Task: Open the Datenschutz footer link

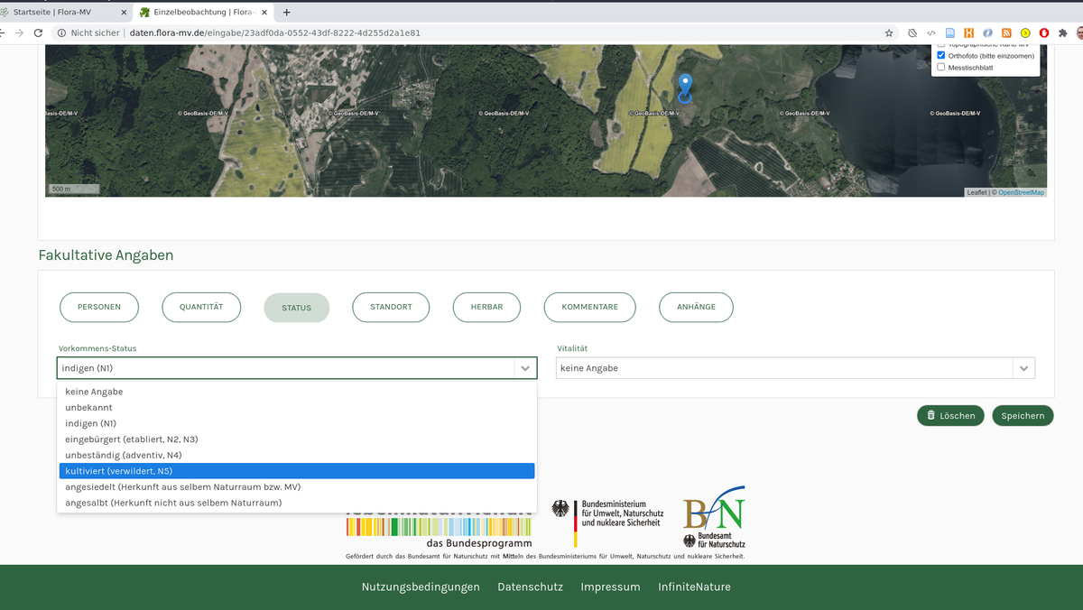Action: 530,587
